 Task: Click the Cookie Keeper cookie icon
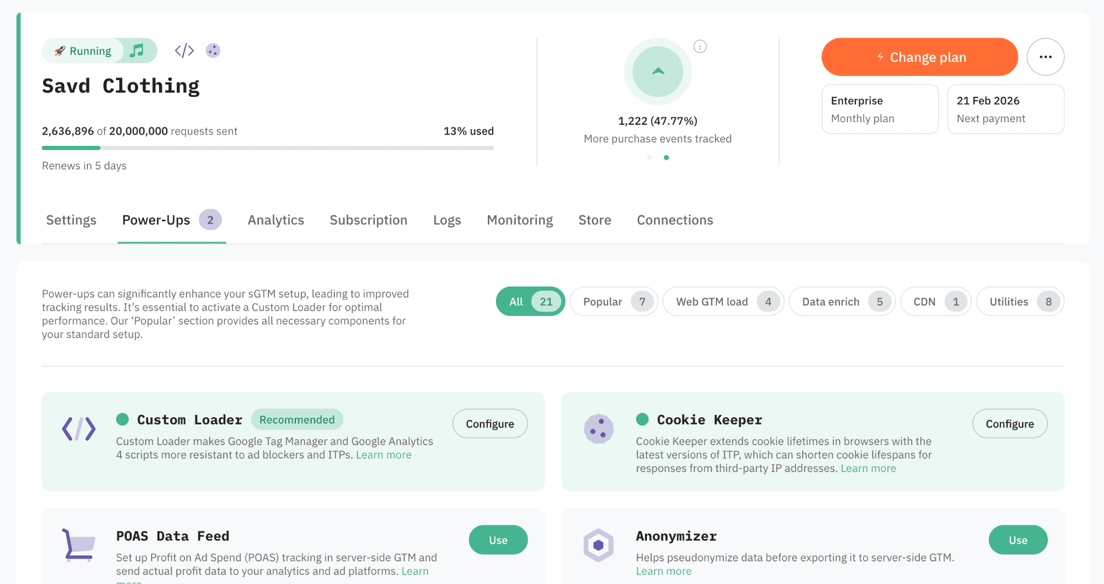599,428
